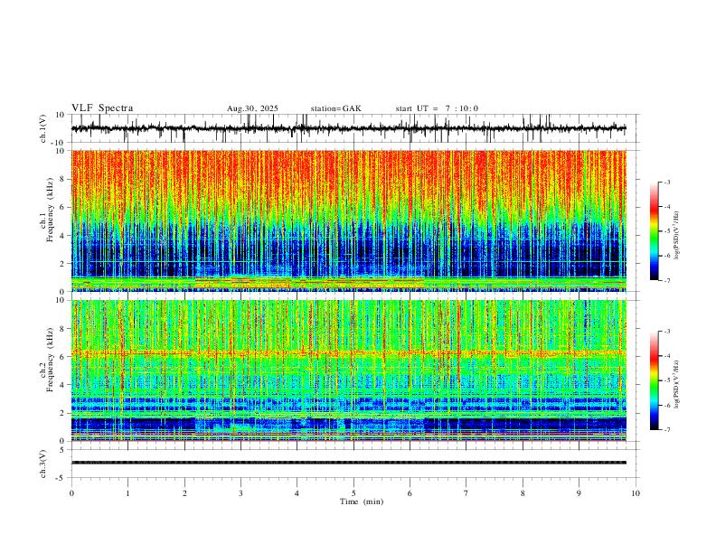The width and height of the screenshot is (716, 553).
Task: Click the "ch.1 Frequency (kHz)" axis label
Action: (47, 208)
